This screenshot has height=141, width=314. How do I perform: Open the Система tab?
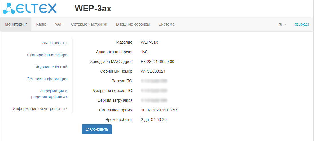pyautogui.click(x=166, y=24)
